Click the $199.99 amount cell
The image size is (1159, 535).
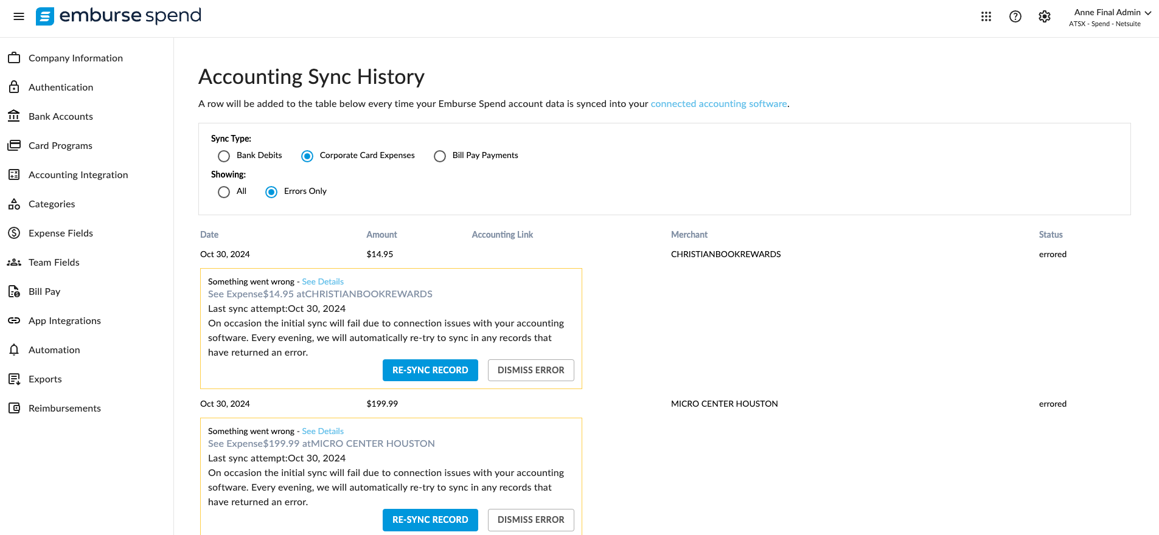pos(382,404)
